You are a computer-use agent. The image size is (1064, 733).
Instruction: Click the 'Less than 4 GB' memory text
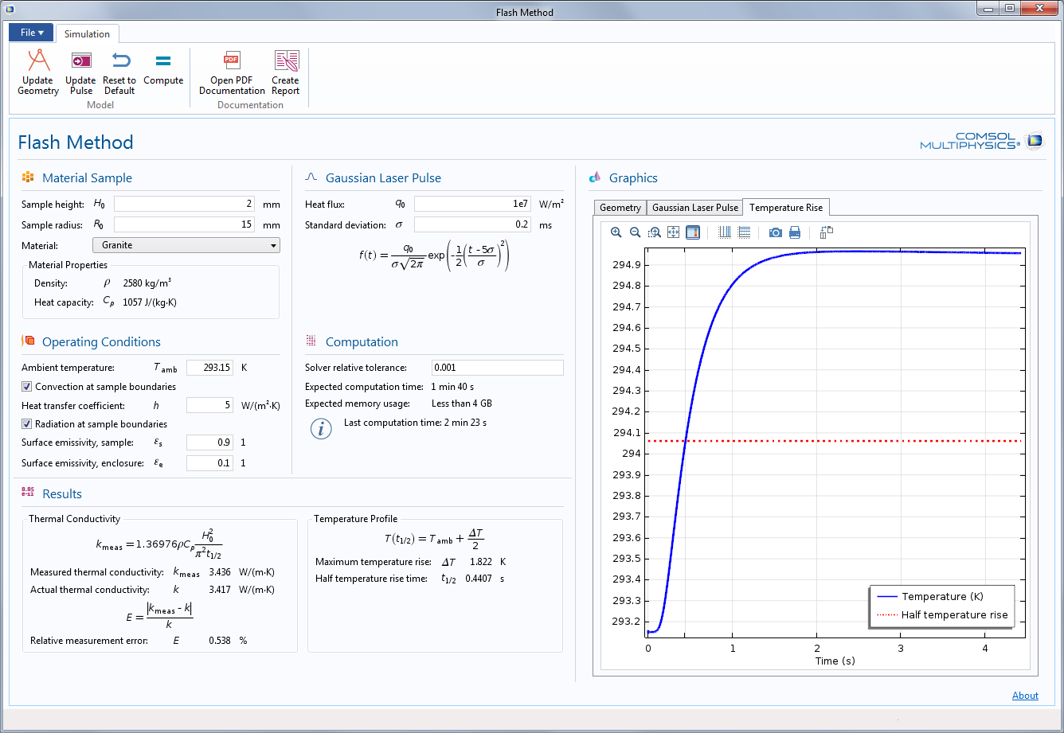pos(463,404)
